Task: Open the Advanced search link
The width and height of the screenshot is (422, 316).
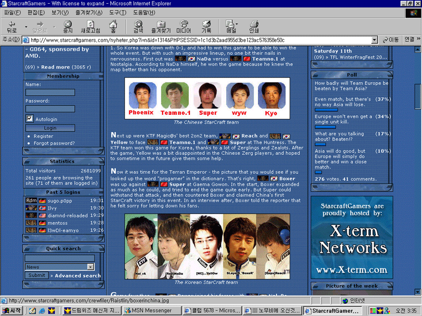Action: coord(78,275)
